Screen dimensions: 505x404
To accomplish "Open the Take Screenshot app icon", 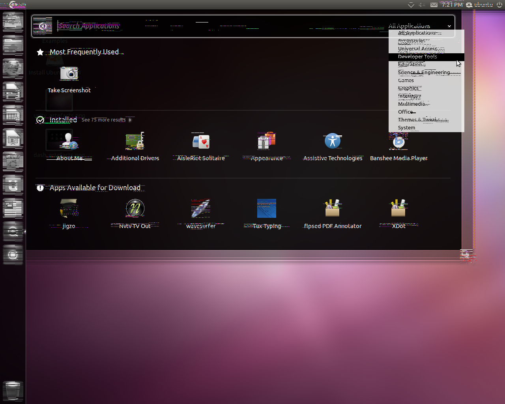I will pyautogui.click(x=69, y=74).
